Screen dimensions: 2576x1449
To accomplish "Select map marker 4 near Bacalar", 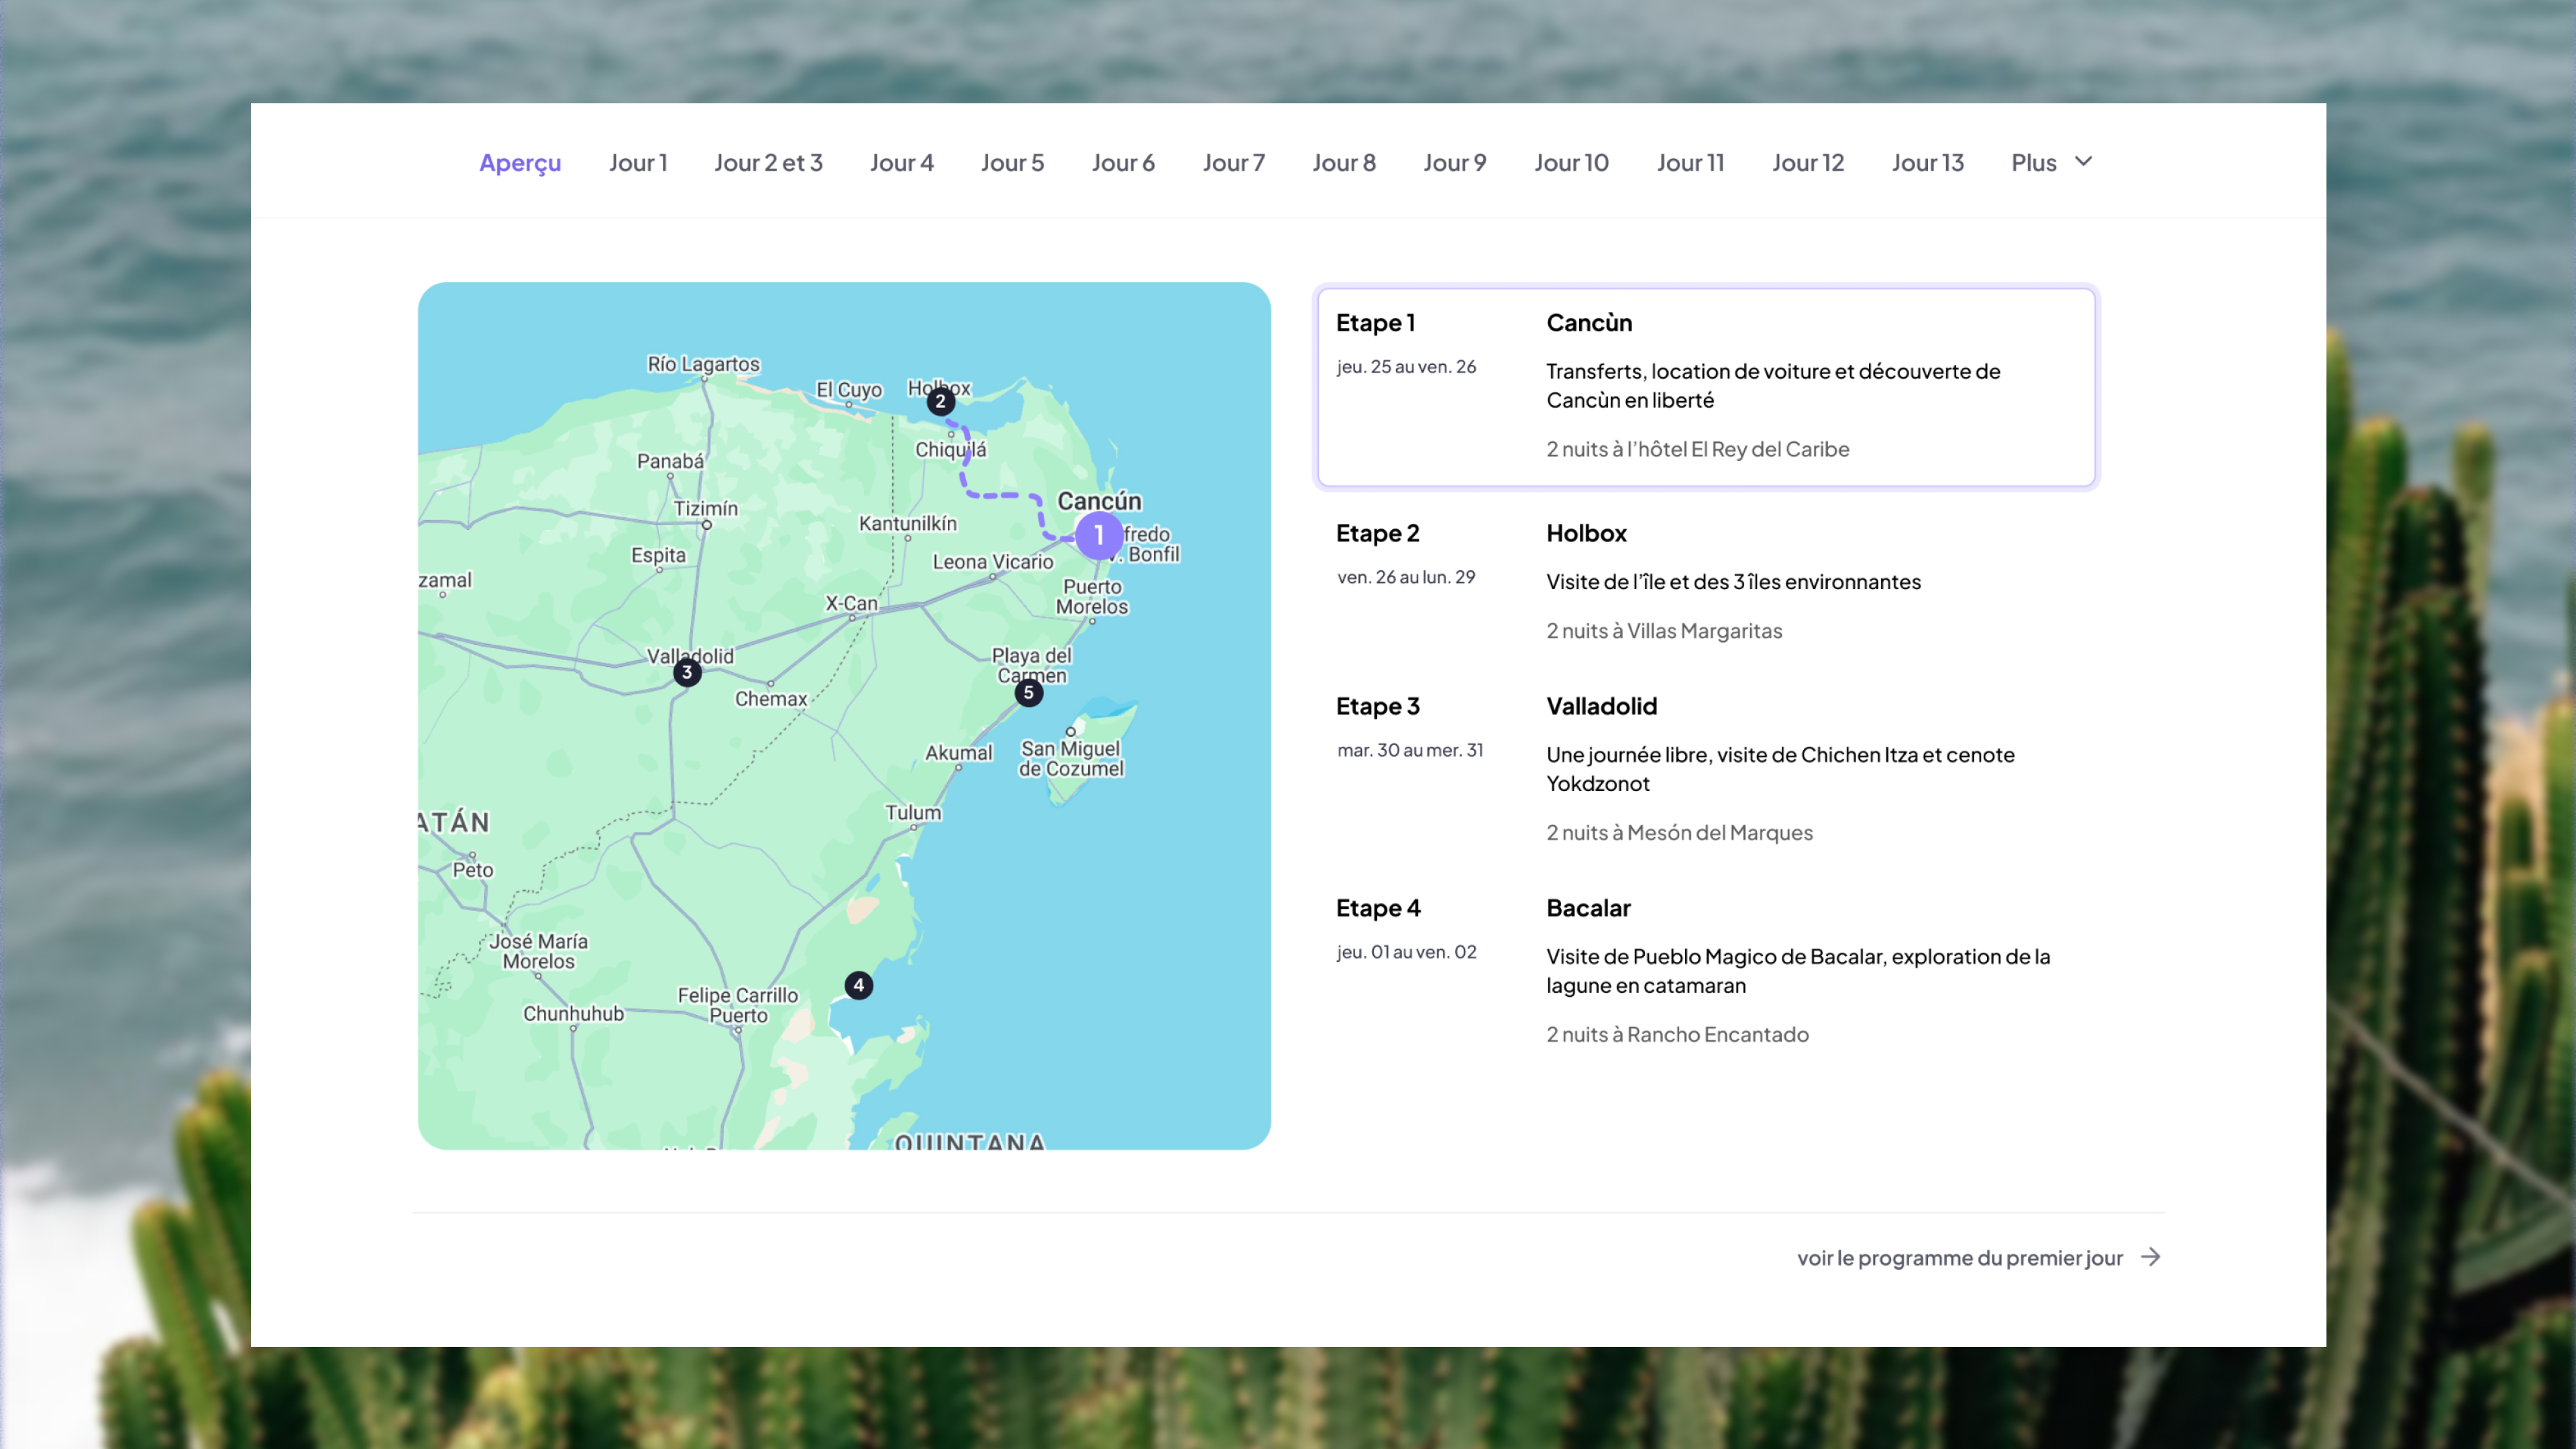I will pyautogui.click(x=859, y=985).
